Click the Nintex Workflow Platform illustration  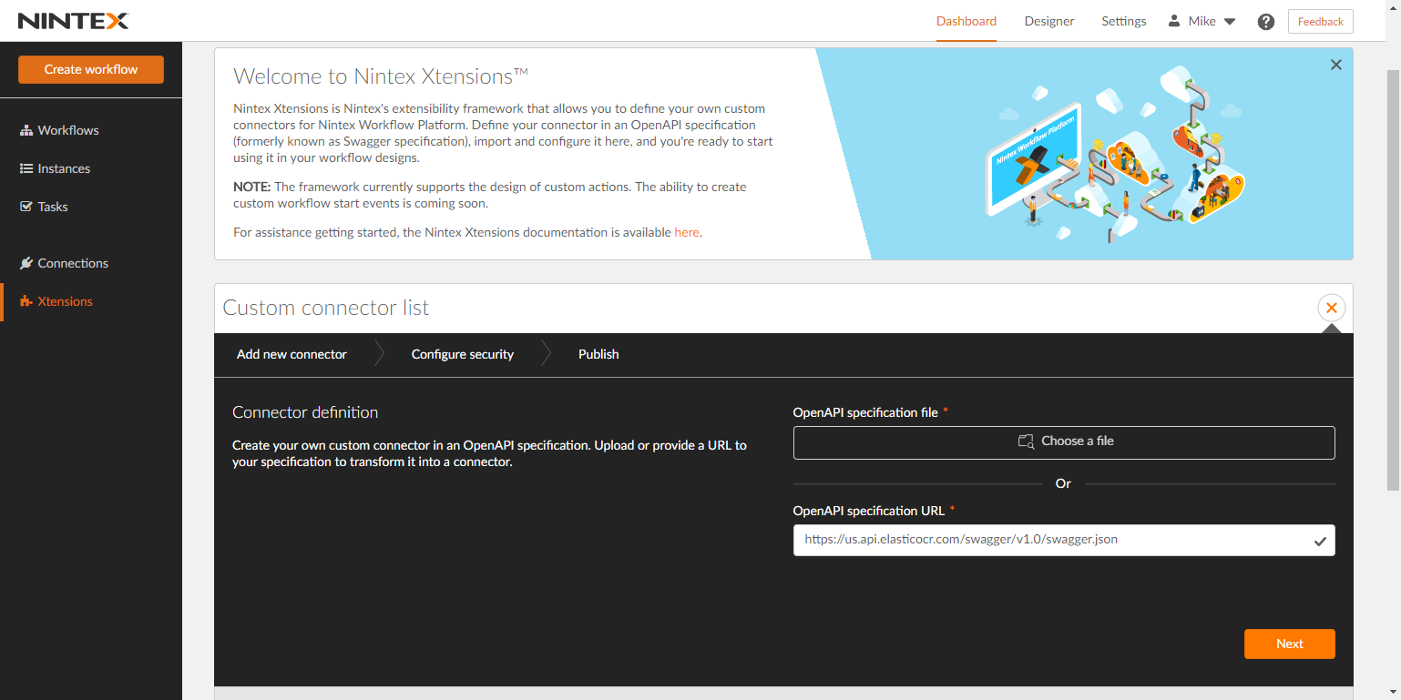pyautogui.click(x=1116, y=153)
